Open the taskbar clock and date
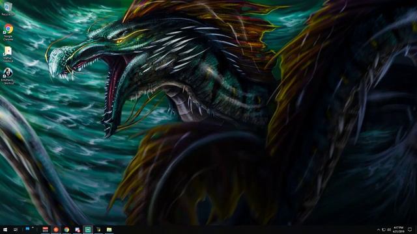Screen dimensions: 417x234 click(398, 229)
